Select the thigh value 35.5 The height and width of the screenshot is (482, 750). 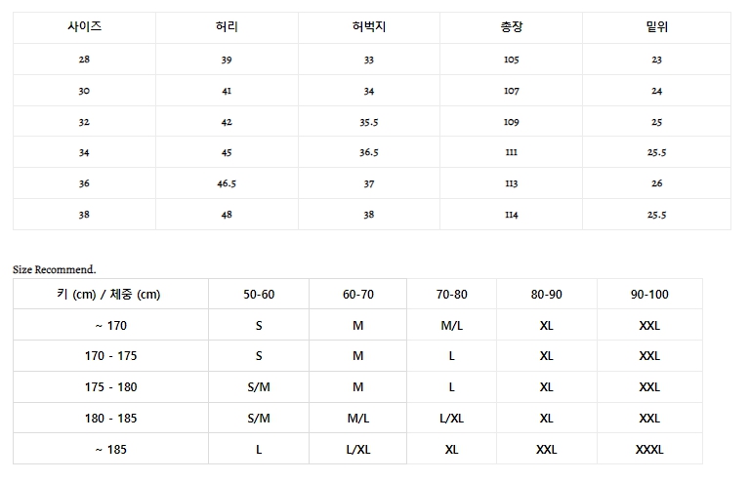click(x=368, y=122)
